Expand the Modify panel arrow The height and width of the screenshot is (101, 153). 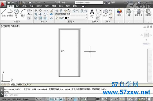[x=46, y=22]
